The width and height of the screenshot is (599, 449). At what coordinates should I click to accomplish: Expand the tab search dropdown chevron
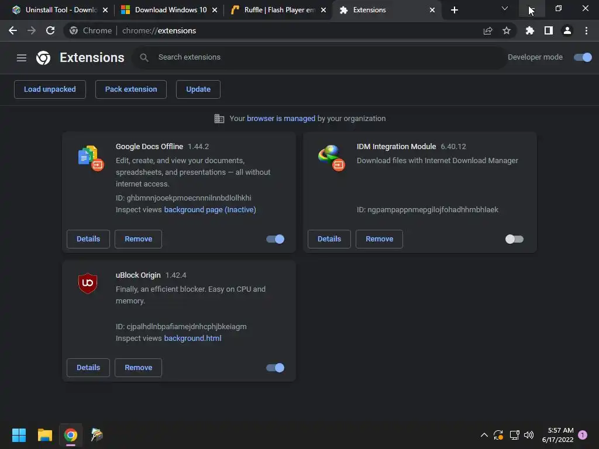click(x=505, y=8)
